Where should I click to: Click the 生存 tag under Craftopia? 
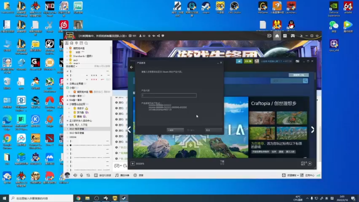click(274, 152)
